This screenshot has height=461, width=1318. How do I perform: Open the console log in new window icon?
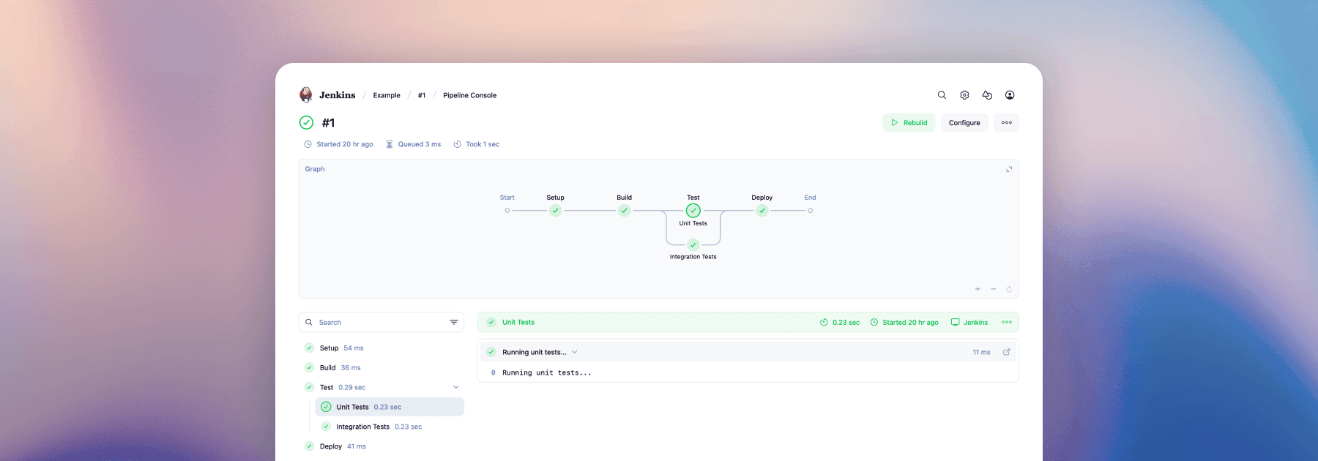coord(1006,352)
